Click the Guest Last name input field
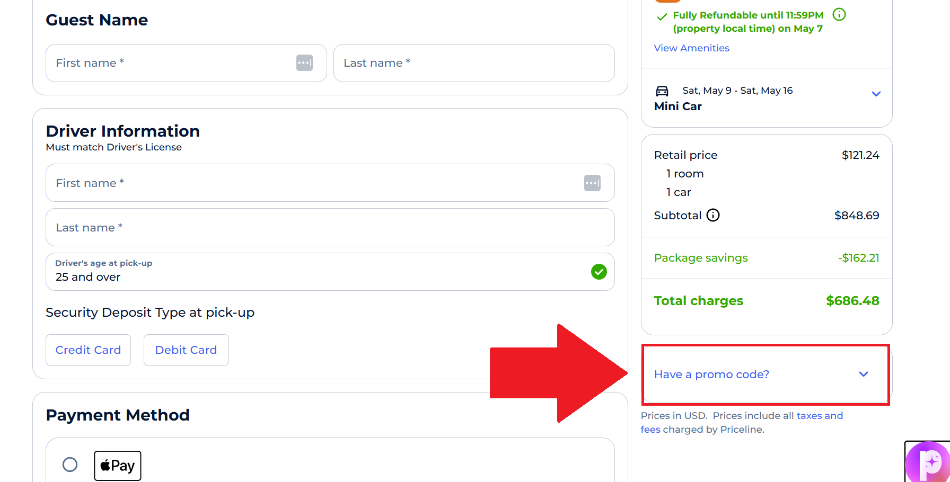 473,63
